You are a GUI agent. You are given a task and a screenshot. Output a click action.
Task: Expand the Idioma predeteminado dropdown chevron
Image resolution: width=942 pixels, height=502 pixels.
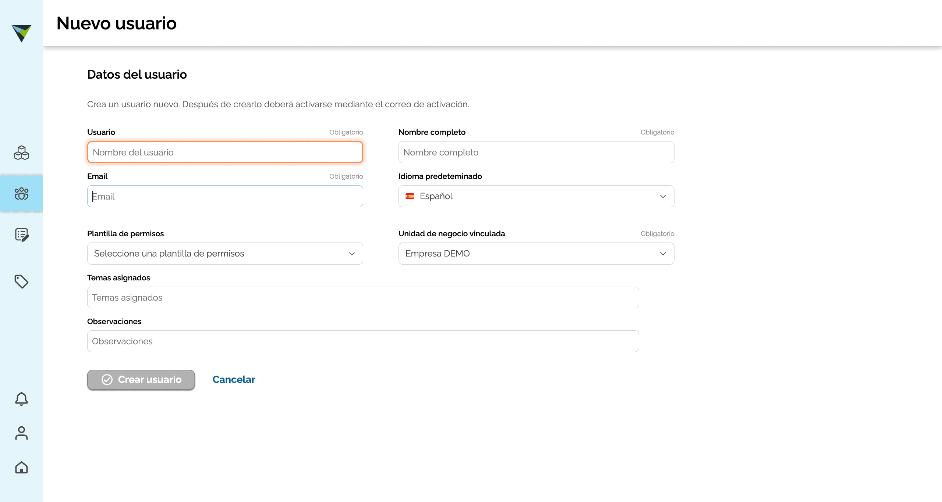click(x=663, y=196)
